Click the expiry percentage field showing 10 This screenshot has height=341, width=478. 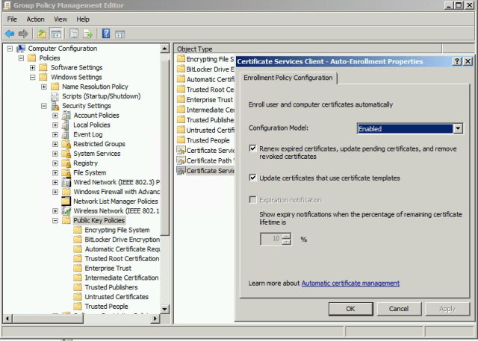point(271,239)
